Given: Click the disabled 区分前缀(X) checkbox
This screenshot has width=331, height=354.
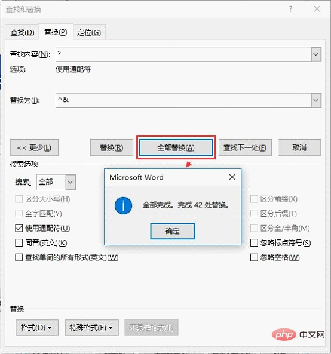Looking at the screenshot, I should coord(254,199).
